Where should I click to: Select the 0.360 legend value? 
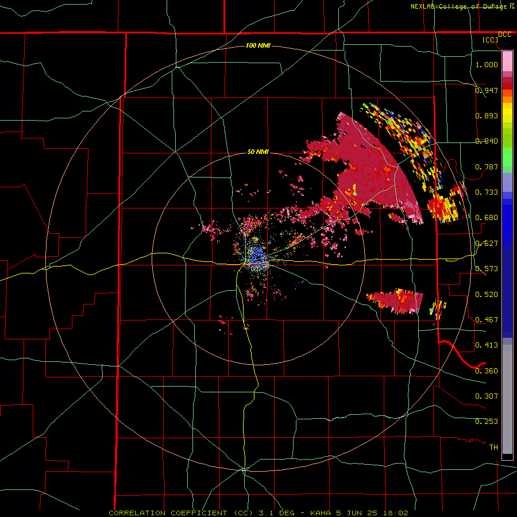click(x=487, y=371)
